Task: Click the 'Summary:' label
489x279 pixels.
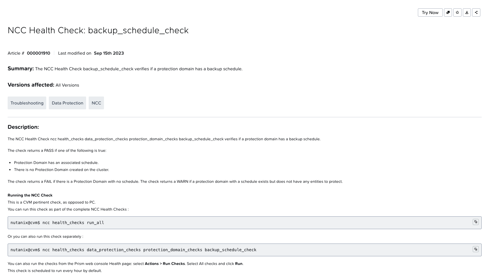Action: point(21,68)
